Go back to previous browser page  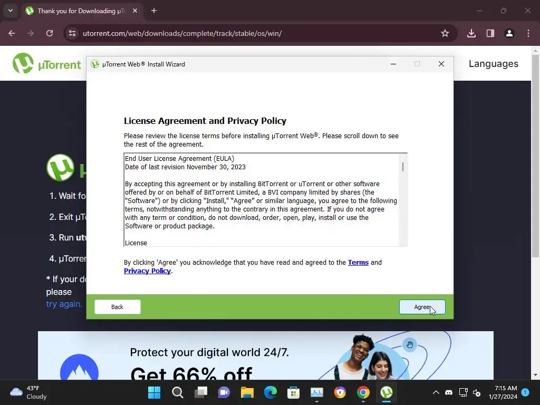coord(12,33)
